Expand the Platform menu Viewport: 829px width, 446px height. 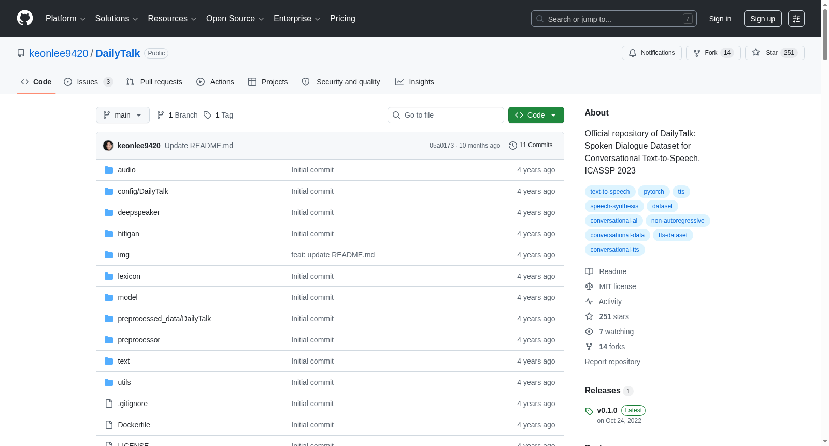66,19
